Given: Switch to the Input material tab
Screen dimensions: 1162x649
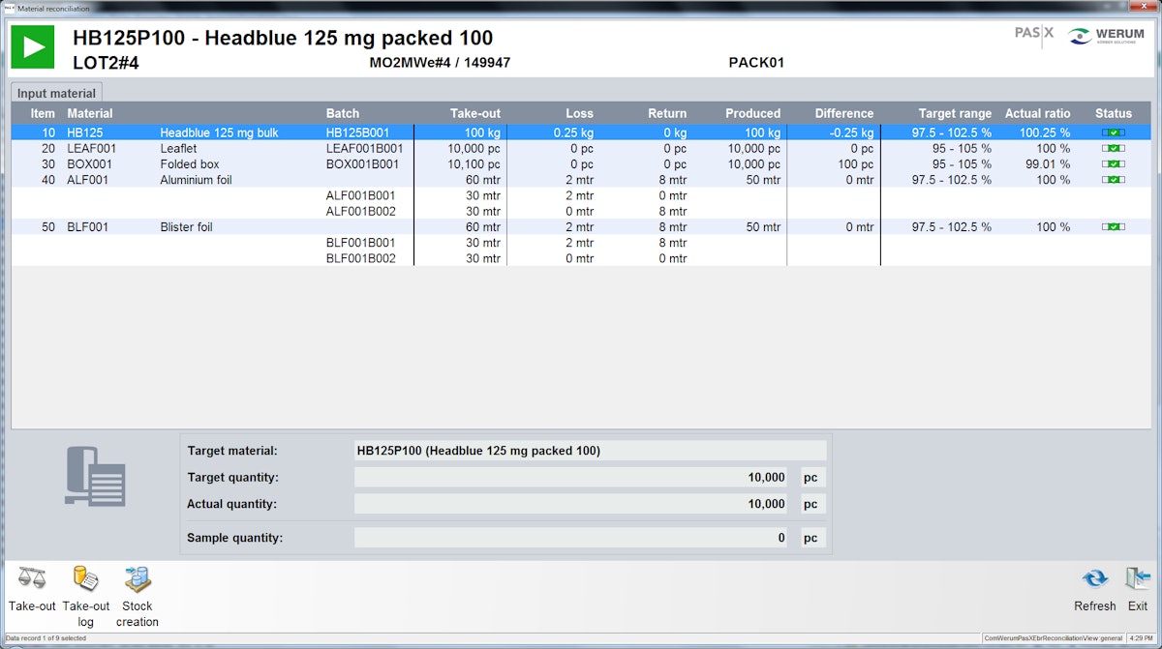Looking at the screenshot, I should (x=54, y=92).
